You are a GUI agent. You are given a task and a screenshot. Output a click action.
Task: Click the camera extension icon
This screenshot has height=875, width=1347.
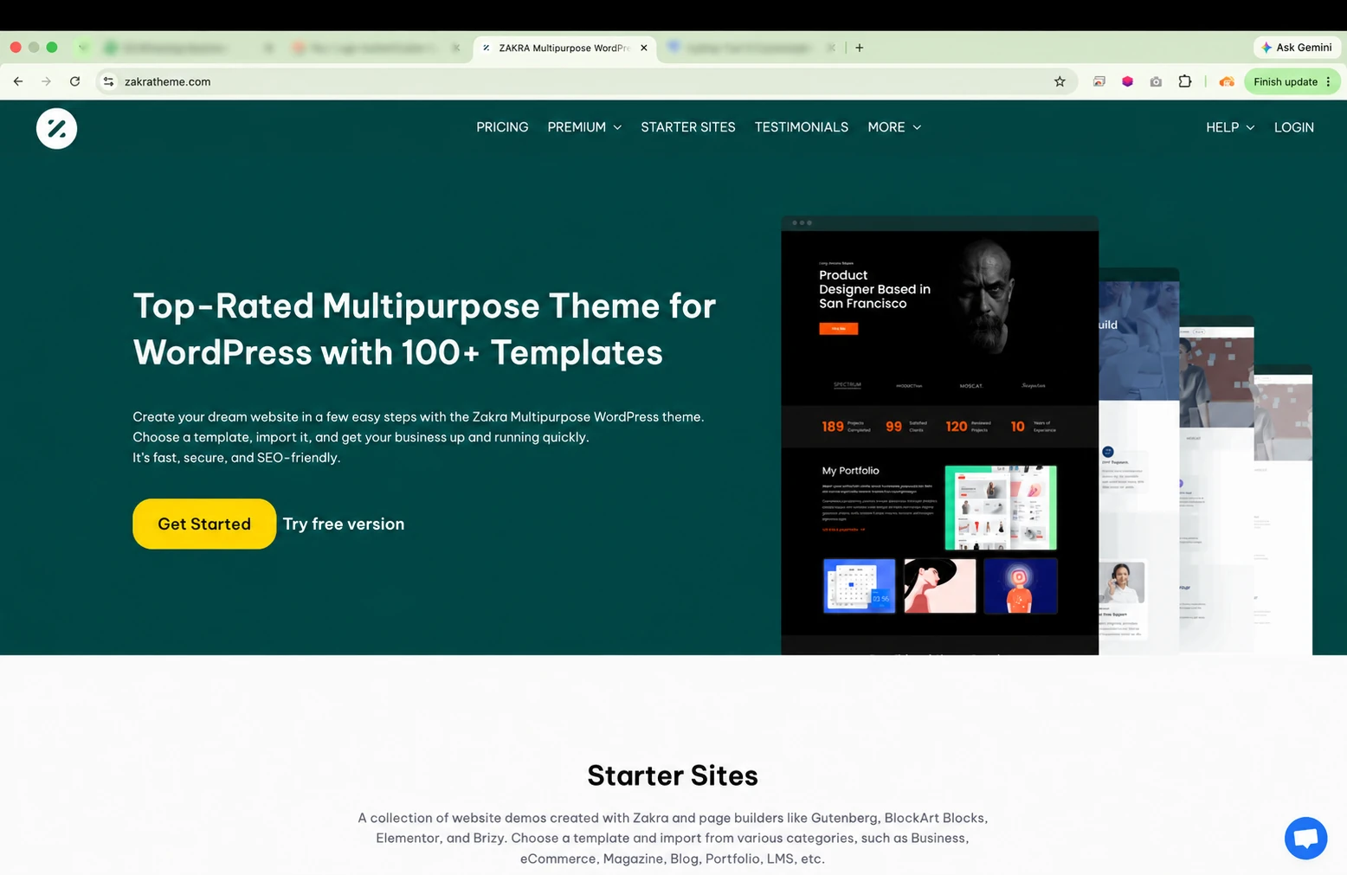click(1156, 81)
